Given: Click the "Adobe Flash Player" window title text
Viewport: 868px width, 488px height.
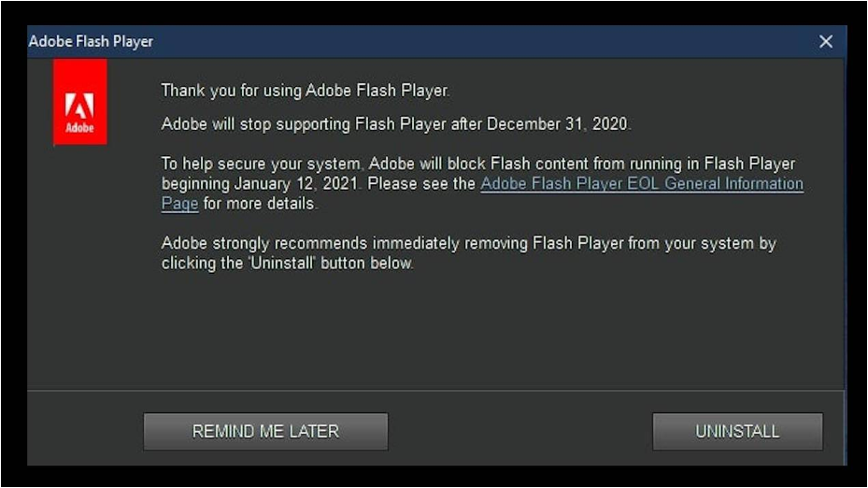Looking at the screenshot, I should coord(91,41).
